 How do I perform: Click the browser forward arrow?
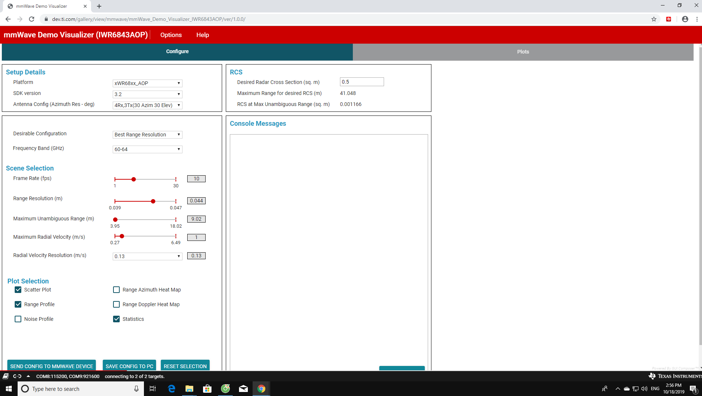click(20, 19)
